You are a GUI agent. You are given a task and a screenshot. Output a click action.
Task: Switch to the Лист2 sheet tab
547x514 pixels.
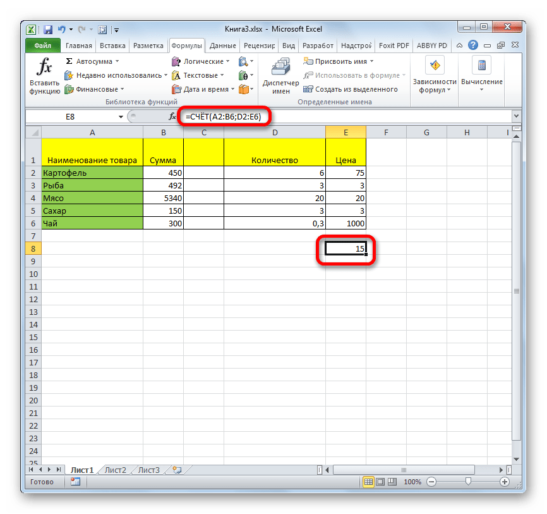pyautogui.click(x=115, y=470)
